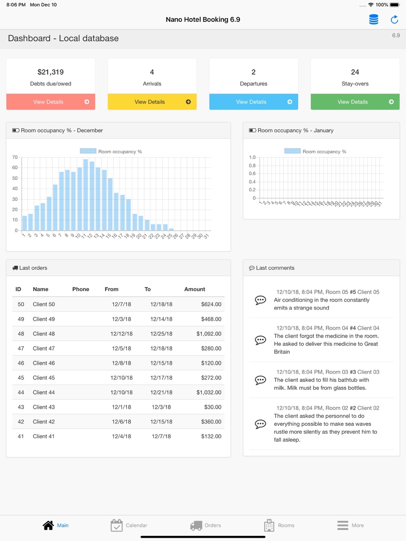Tap the battery icon in January occupancy header
Image resolution: width=406 pixels, height=541 pixels.
pos(253,130)
